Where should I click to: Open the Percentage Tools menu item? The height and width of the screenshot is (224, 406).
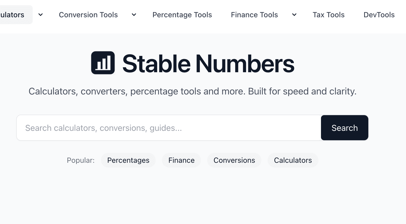tap(182, 15)
